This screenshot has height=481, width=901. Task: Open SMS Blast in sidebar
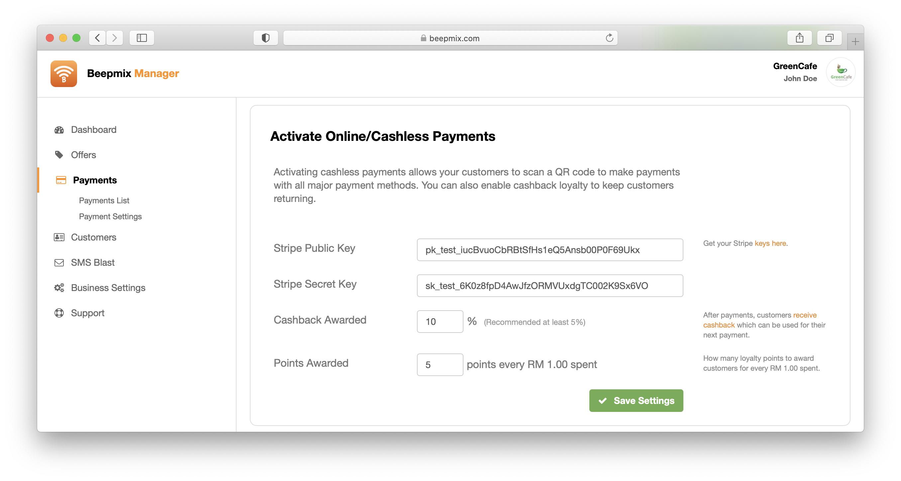coord(93,262)
